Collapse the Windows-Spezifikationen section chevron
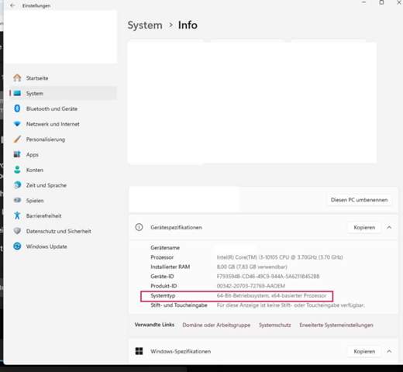Viewport: 403px width, 372px height. pyautogui.click(x=389, y=351)
